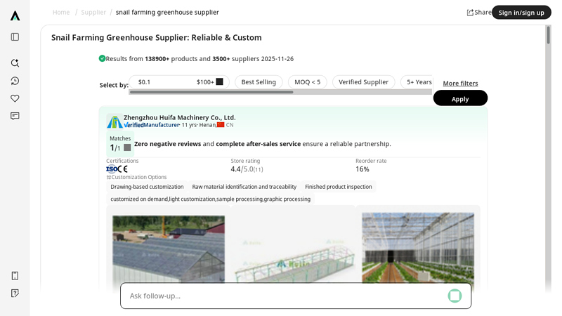
Task: Click Raw material identification and traceability tag
Action: coord(244,187)
